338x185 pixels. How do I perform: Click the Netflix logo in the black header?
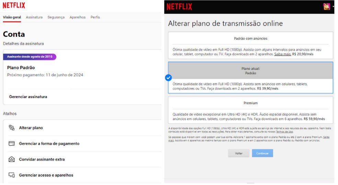point(179,7)
